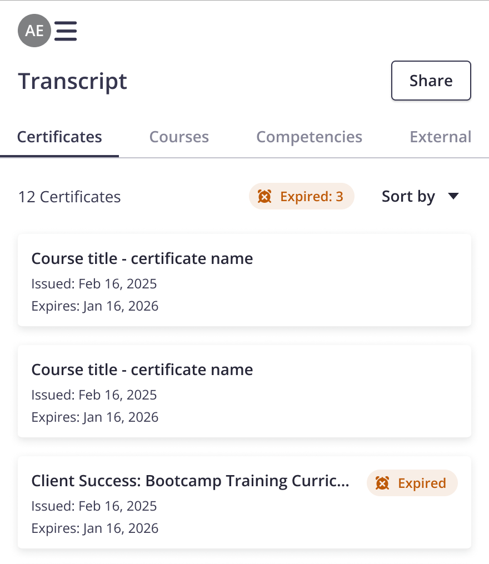489x564 pixels.
Task: Click the Transcript page heading
Action: tap(73, 81)
